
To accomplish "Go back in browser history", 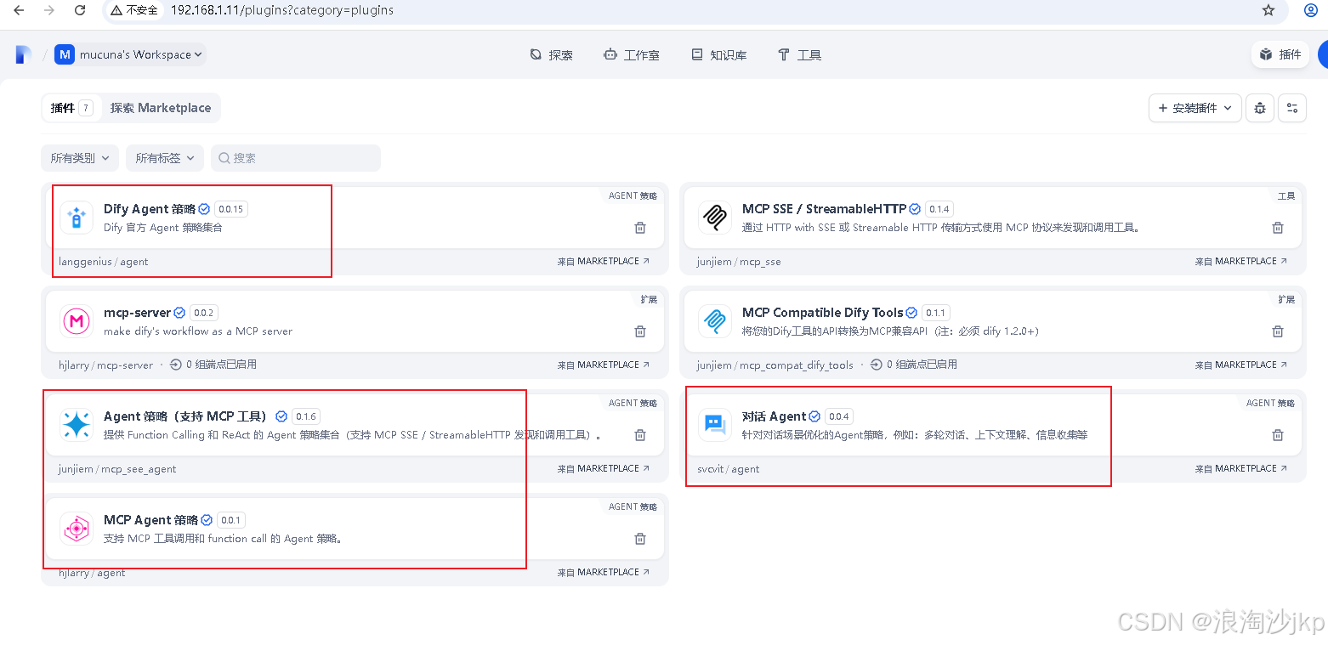I will [19, 10].
